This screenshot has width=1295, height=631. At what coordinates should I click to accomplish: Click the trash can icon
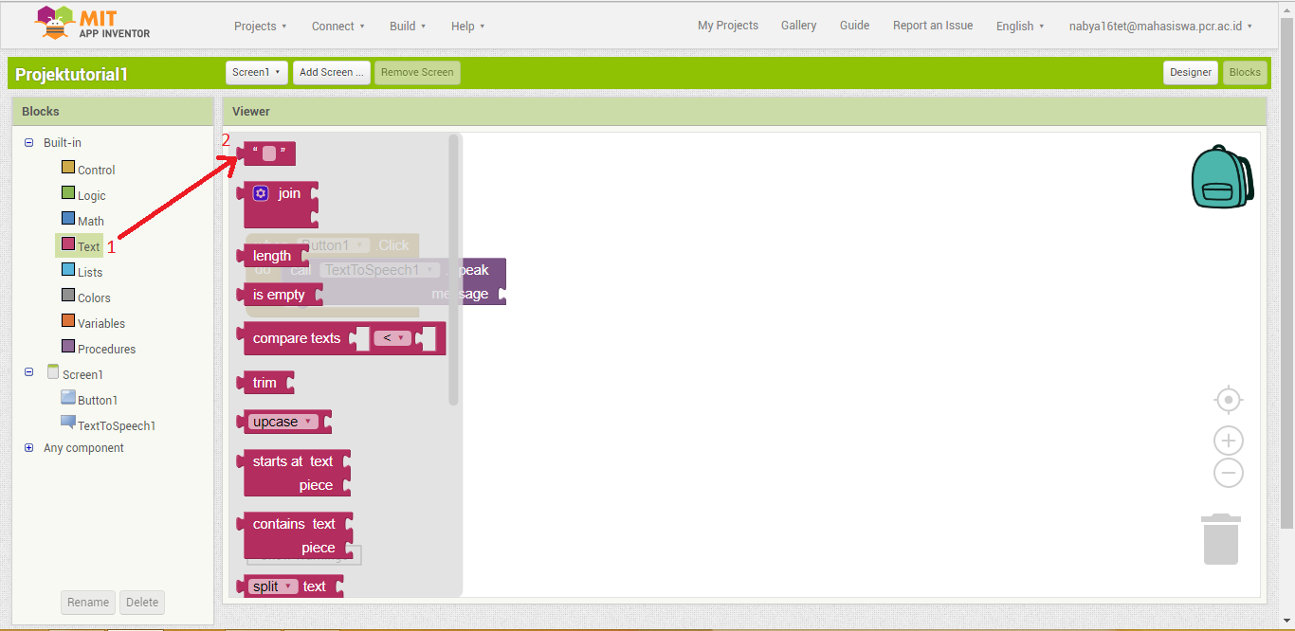tap(1221, 539)
